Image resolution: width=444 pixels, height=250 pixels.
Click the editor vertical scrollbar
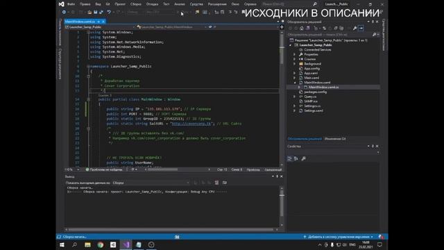(282, 98)
